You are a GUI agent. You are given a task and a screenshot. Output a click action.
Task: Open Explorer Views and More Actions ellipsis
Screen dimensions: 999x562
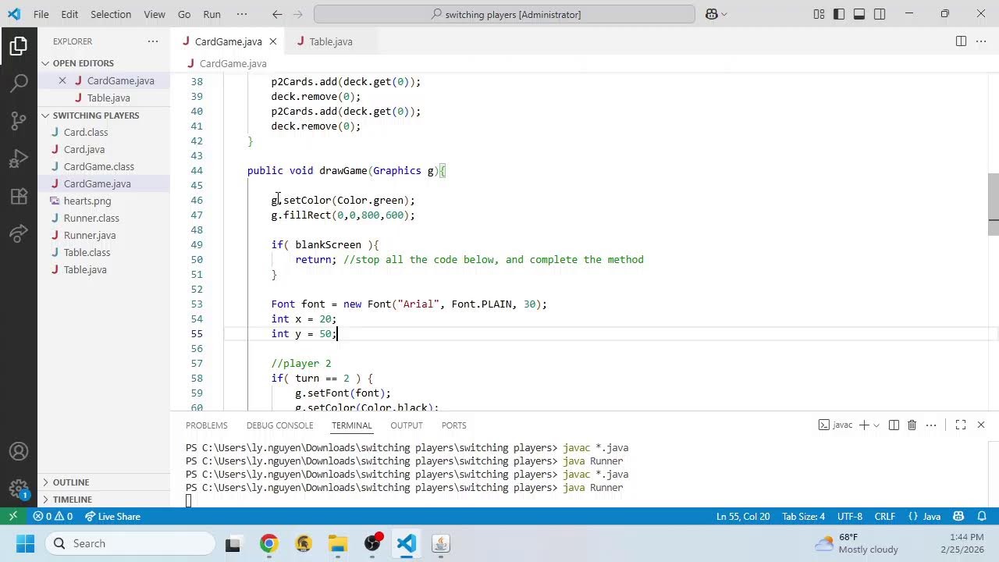point(153,41)
